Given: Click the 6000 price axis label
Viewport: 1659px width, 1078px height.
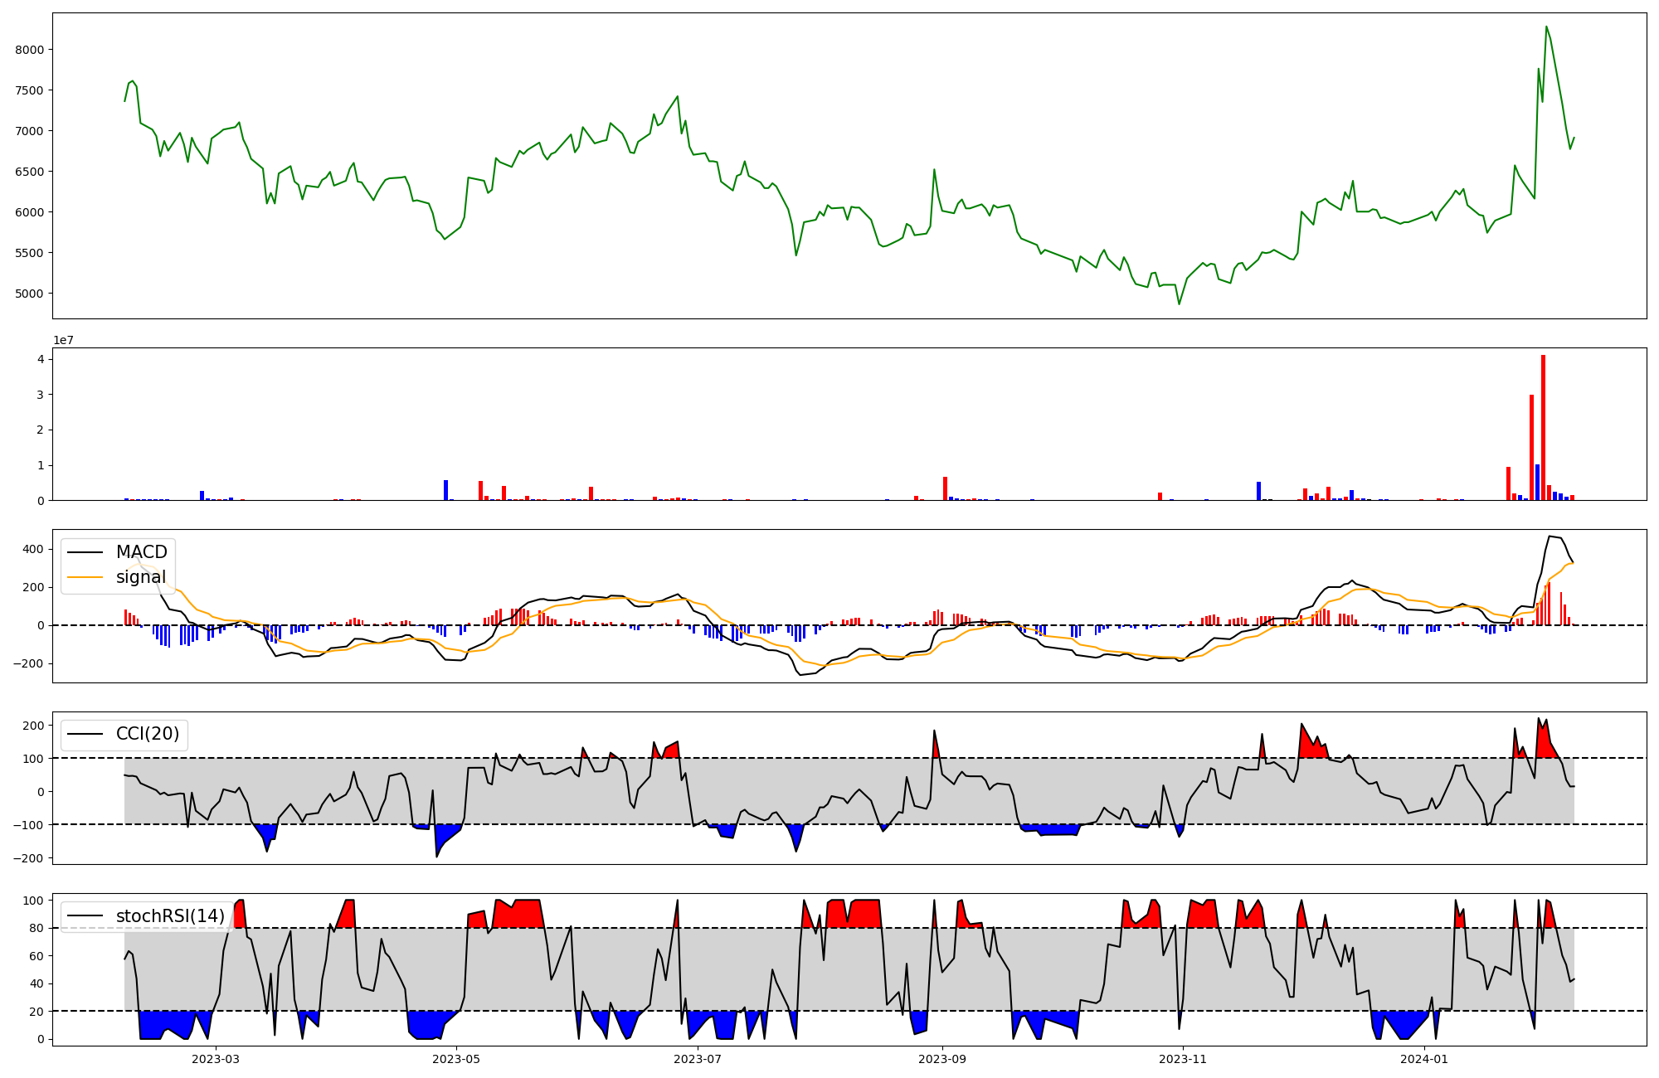Looking at the screenshot, I should tap(29, 212).
